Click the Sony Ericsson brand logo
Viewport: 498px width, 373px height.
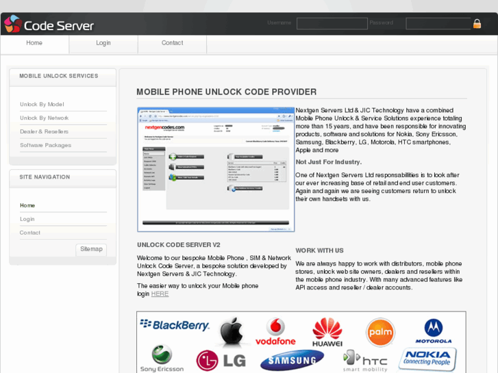click(162, 359)
